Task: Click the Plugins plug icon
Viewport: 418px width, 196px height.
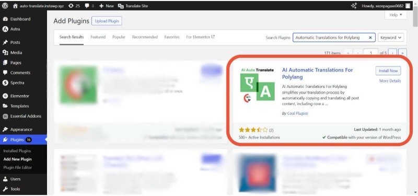Action: 5,140
